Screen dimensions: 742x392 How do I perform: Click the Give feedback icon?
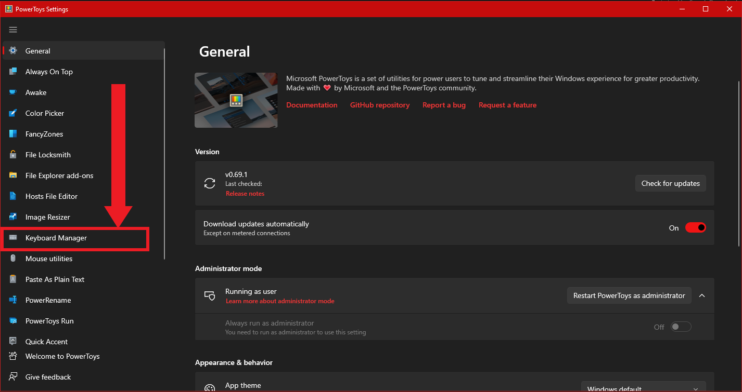13,377
